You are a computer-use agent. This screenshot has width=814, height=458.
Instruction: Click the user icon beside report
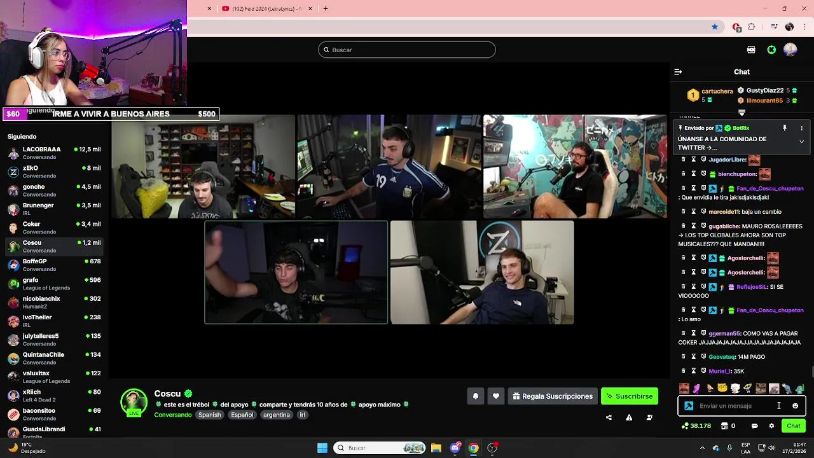tap(649, 417)
